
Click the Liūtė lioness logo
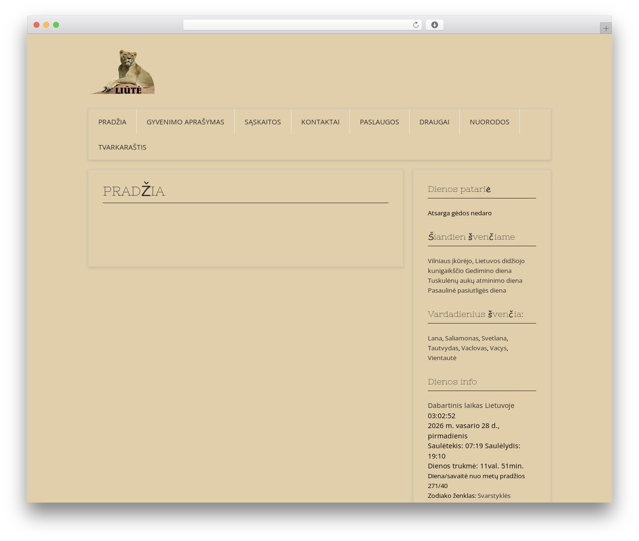pos(123,72)
